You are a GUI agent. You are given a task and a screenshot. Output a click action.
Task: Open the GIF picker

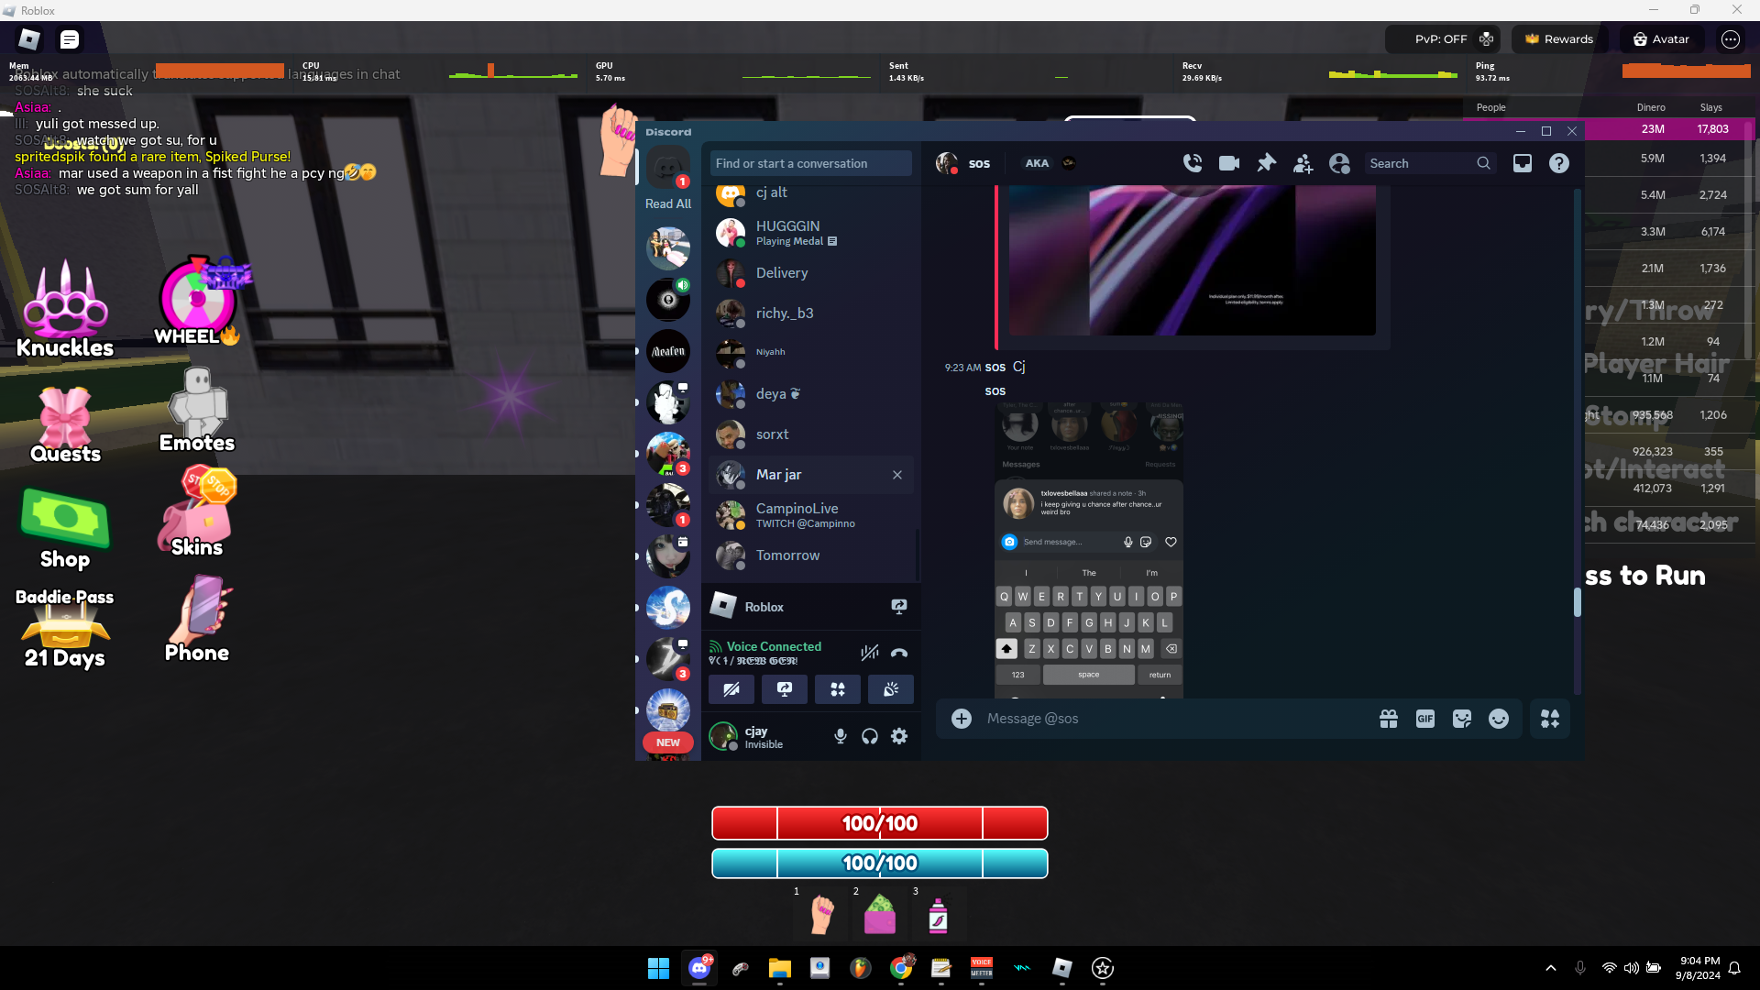[x=1424, y=720]
